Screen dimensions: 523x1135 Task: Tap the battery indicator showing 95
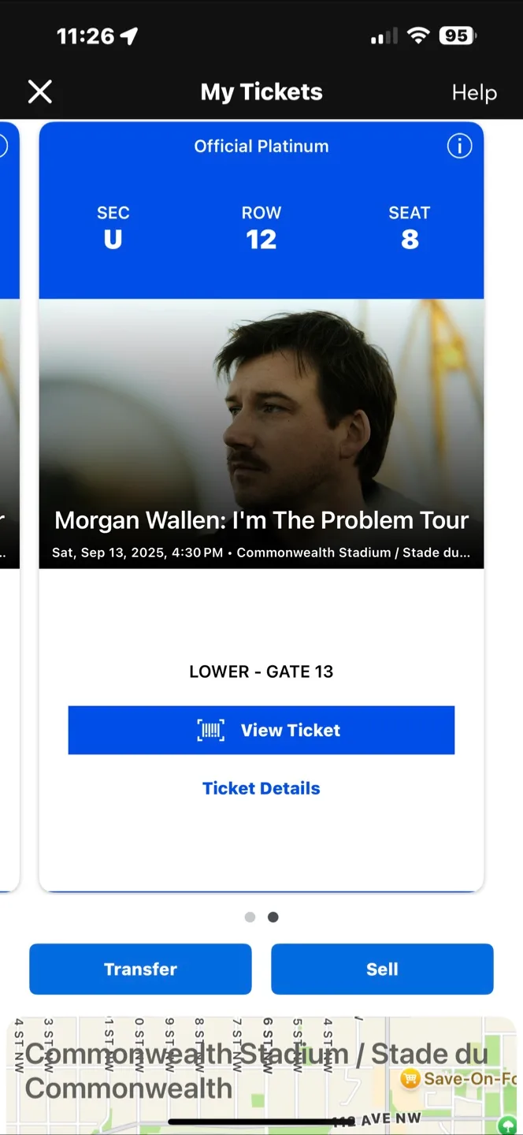point(458,35)
